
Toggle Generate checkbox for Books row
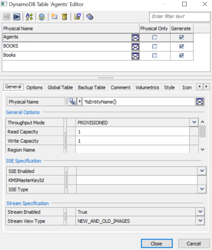point(181,56)
